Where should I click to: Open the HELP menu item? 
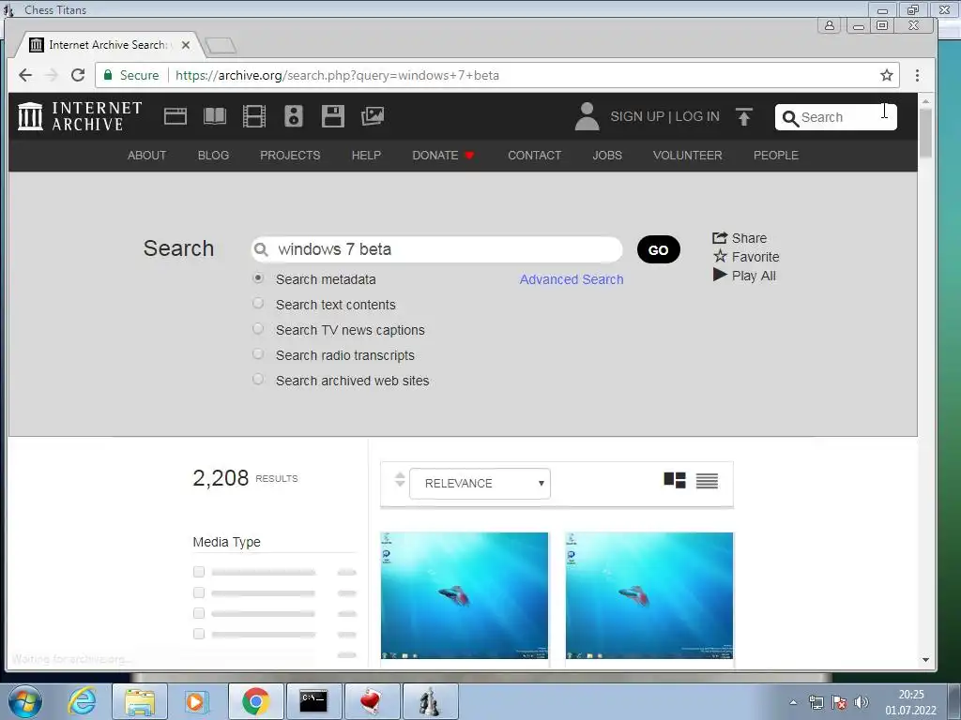[366, 156]
